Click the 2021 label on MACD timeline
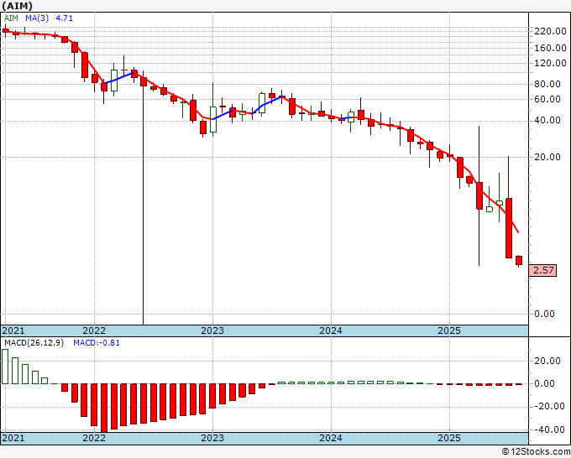 click(13, 438)
